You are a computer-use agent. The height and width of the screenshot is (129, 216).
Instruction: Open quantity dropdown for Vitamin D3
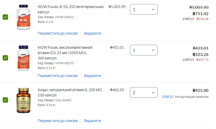[x=144, y=50]
